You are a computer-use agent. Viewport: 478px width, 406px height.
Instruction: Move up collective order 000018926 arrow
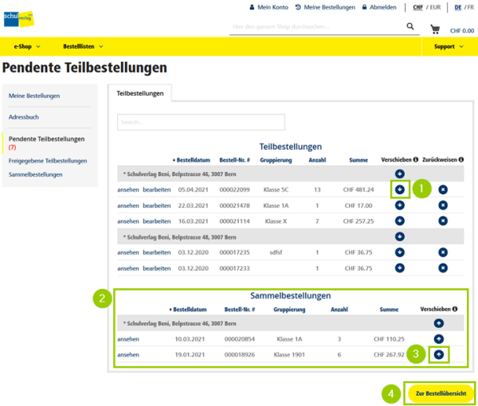438,354
